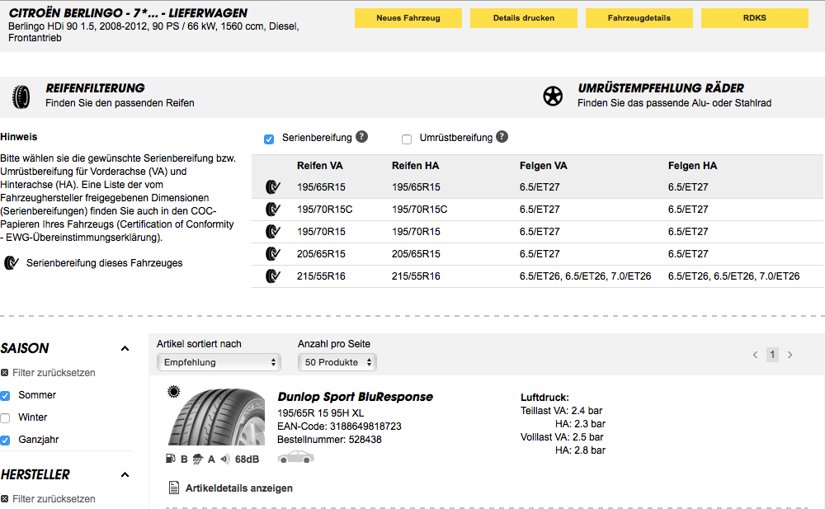Click the Reifen VA column header
The image size is (825, 509).
320,166
